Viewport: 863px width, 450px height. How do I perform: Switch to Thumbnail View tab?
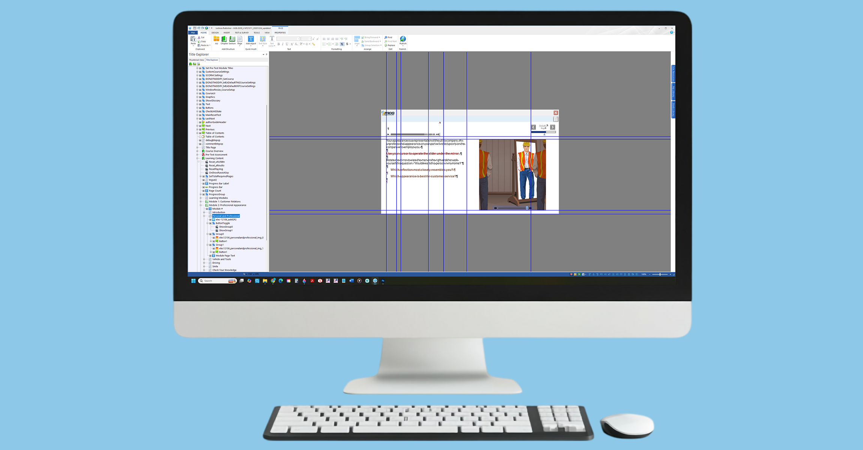coord(196,60)
